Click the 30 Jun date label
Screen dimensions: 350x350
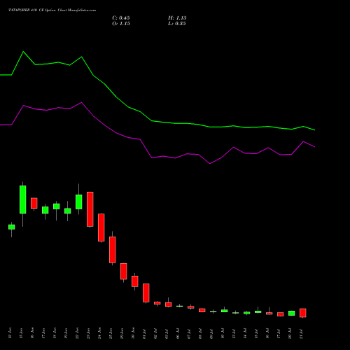click(133, 333)
